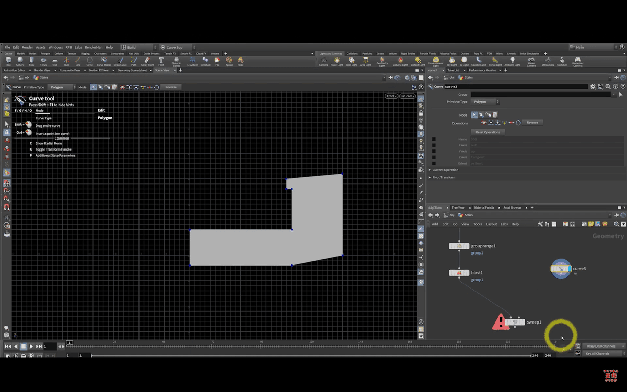The width and height of the screenshot is (627, 392).
Task: Select the Spray Paint shelf tool
Action: 147,62
